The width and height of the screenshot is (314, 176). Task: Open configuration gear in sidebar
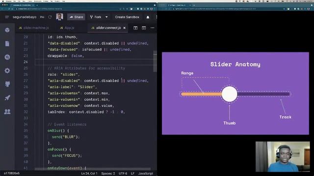click(7, 70)
